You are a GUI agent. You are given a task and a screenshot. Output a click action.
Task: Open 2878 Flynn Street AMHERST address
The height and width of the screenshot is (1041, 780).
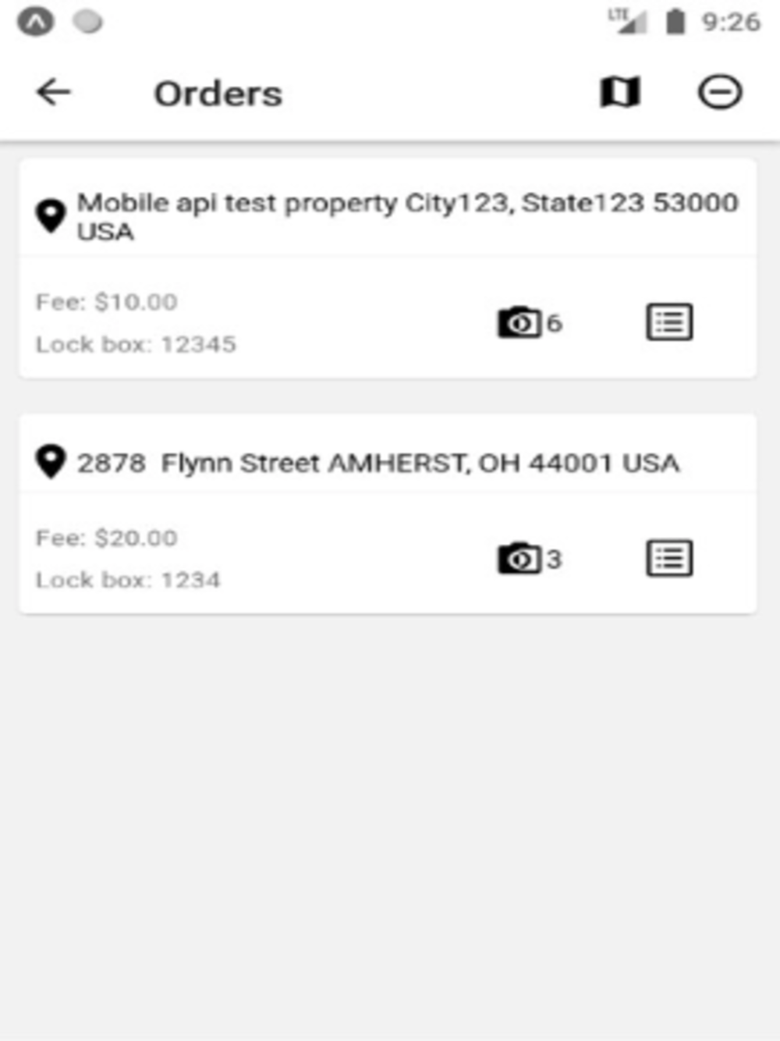pyautogui.click(x=378, y=463)
